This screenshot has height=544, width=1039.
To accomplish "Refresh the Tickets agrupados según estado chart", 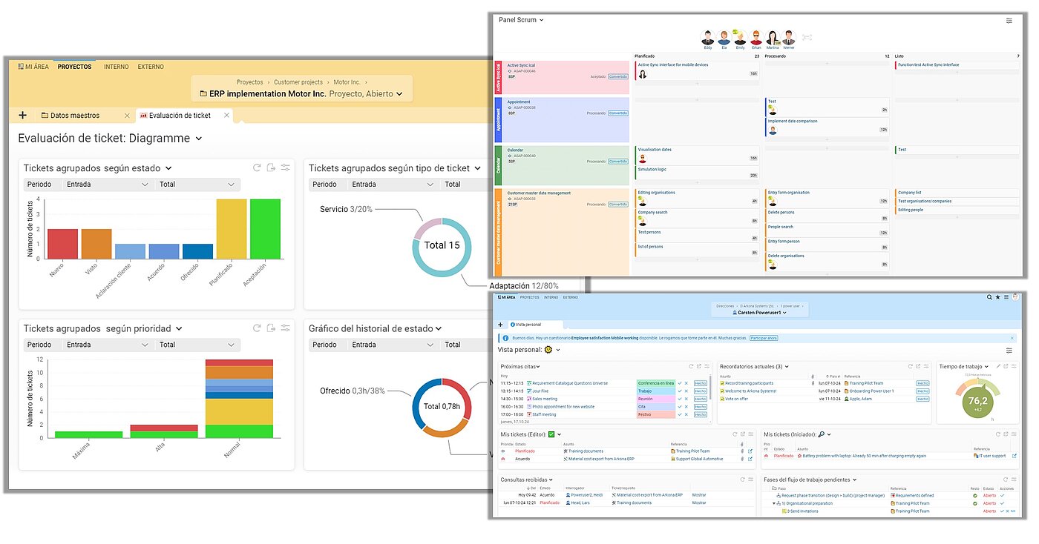I will [x=257, y=168].
